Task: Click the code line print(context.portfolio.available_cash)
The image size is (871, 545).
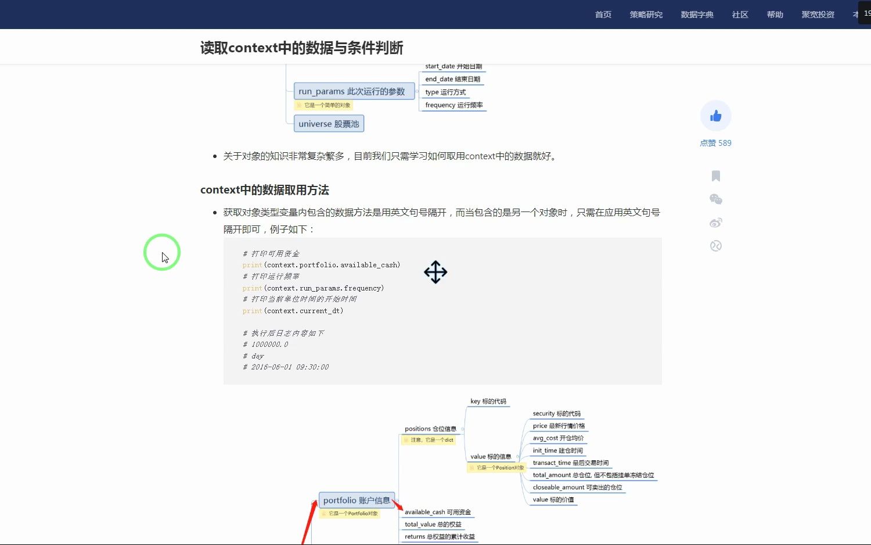Action: coord(321,265)
